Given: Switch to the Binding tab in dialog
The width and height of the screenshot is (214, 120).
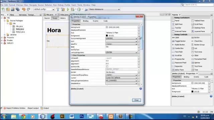Looking at the screenshot, I should pos(86,21).
